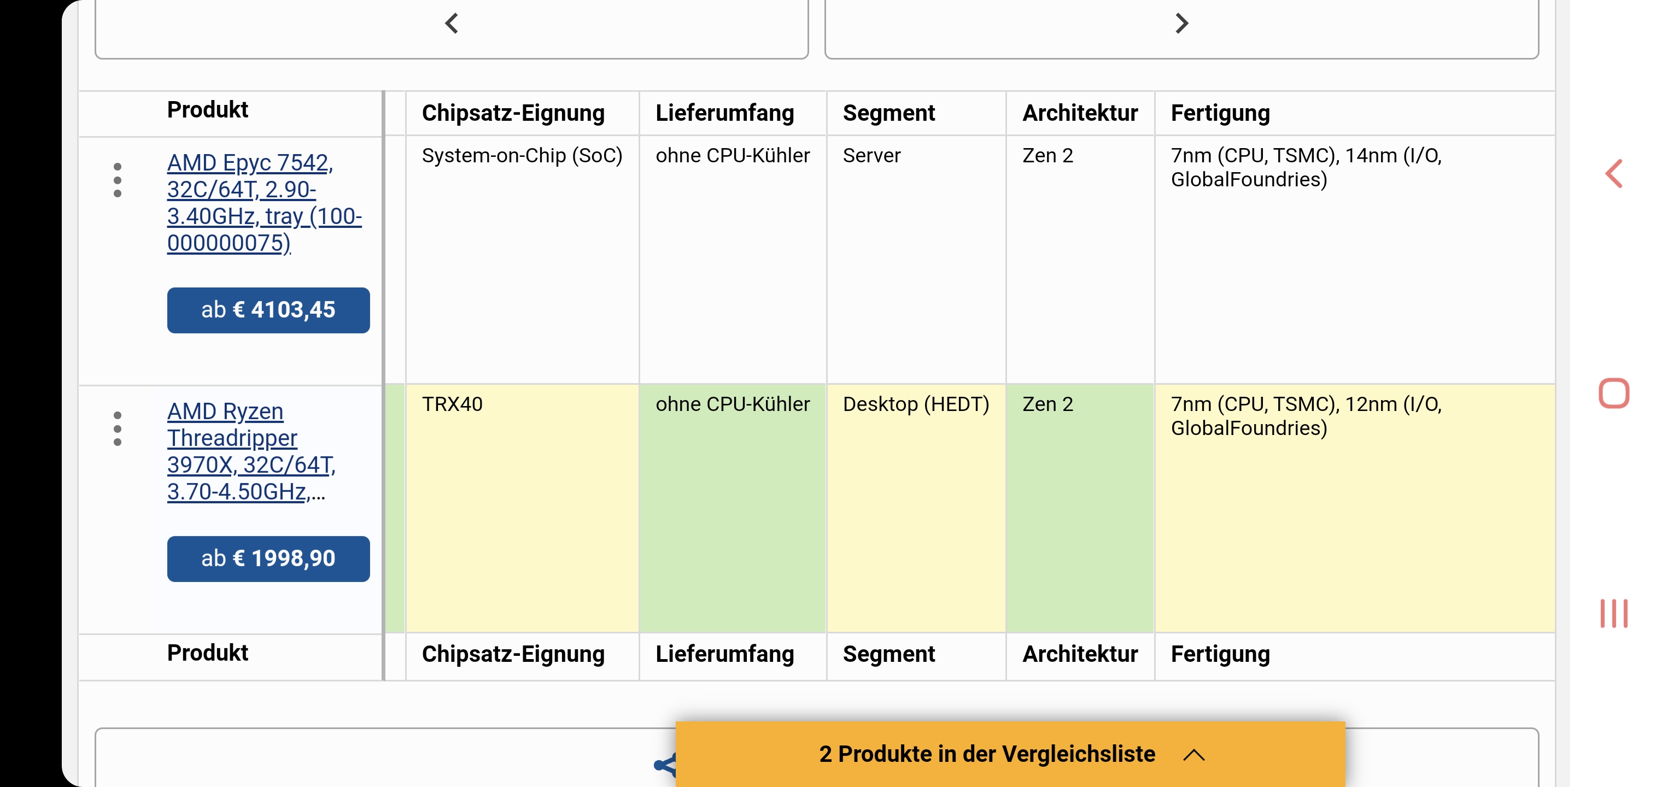Tap the left arrow scroll button
Screen dimensions: 1662x787
pos(452,25)
